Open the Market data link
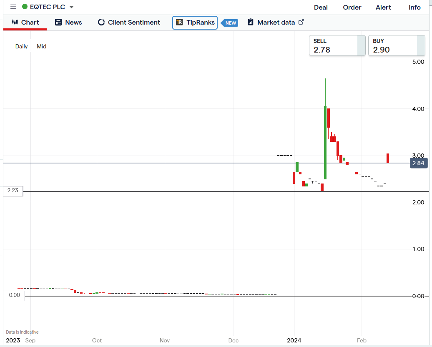The width and height of the screenshot is (432, 347). click(x=276, y=23)
